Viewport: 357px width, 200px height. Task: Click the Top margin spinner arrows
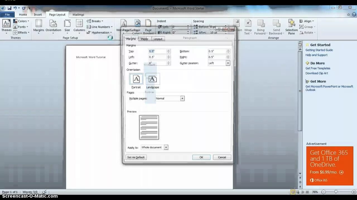tap(168, 51)
